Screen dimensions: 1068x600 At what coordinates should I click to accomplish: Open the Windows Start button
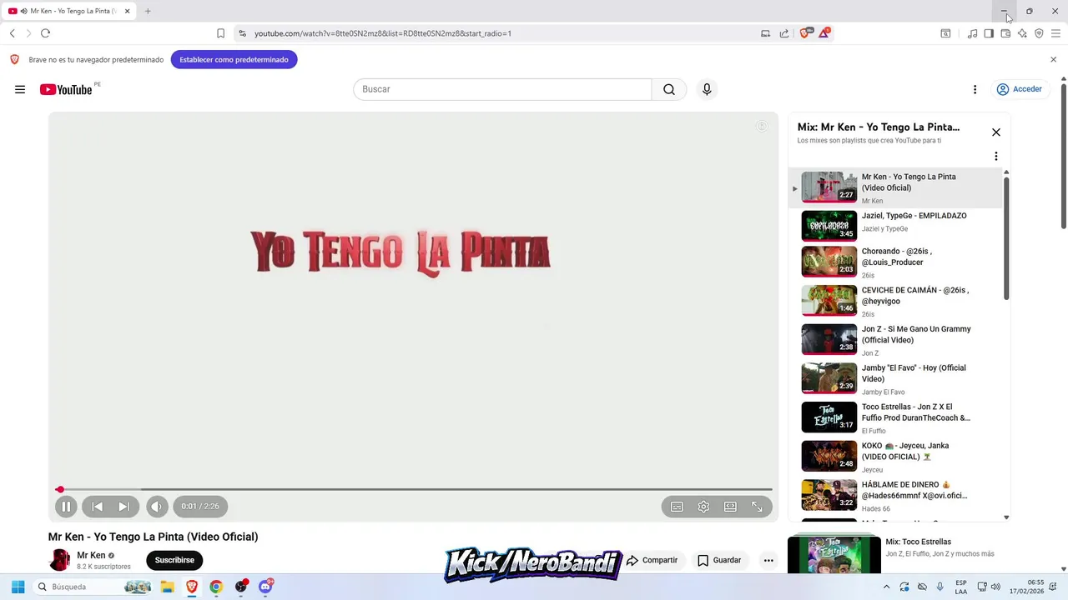pyautogui.click(x=18, y=587)
